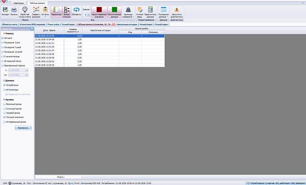This screenshot has width=306, height=185.
Task: Click the Знаков number field
Action: click(85, 15)
